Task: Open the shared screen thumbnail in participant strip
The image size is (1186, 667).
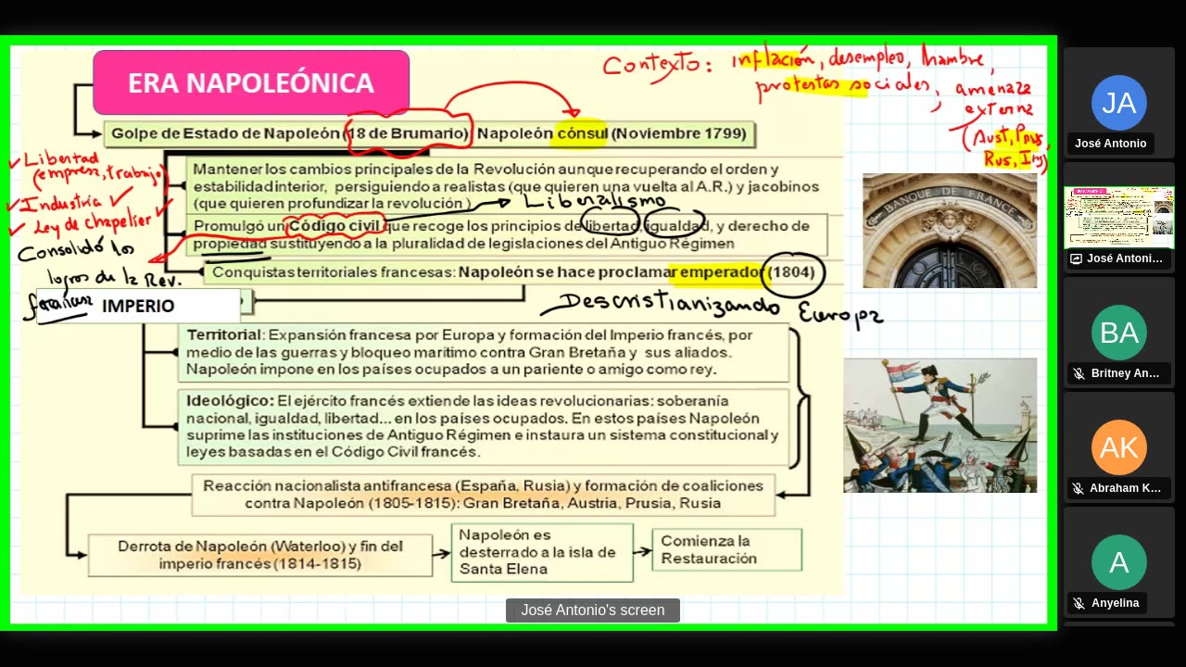Action: pos(1118,218)
